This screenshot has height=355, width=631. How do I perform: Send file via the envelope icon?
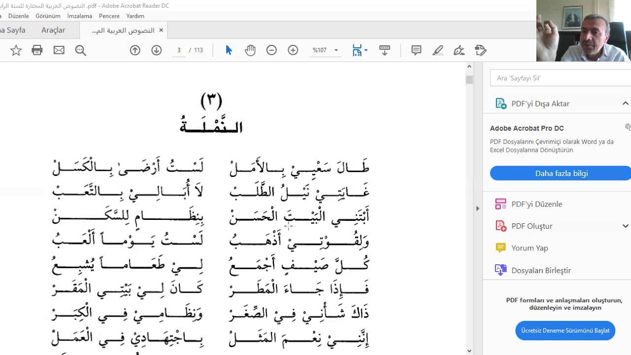(59, 50)
